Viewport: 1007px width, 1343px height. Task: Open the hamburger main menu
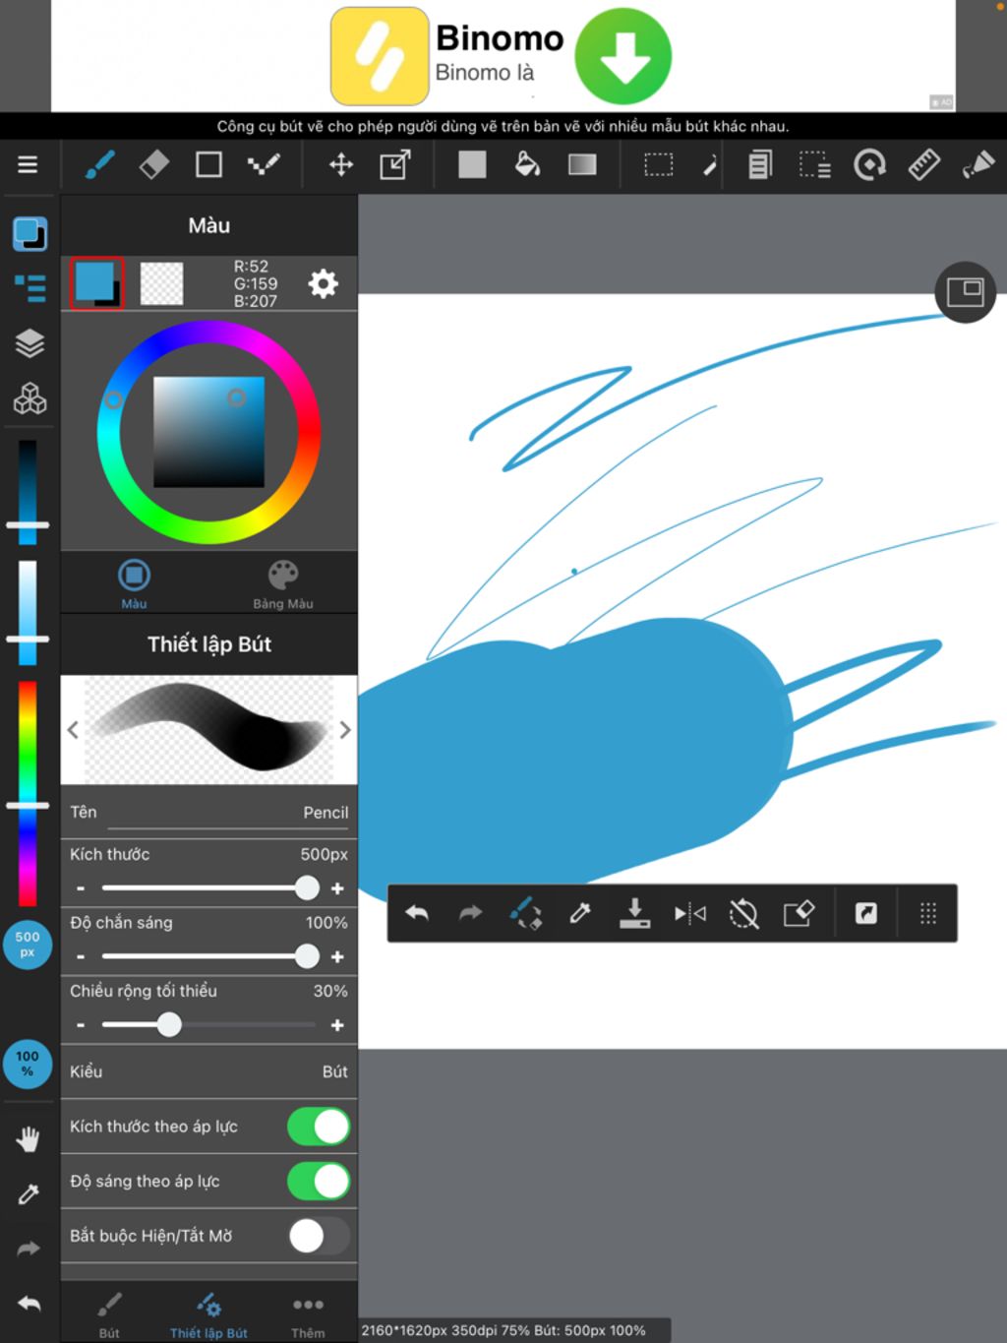click(28, 164)
